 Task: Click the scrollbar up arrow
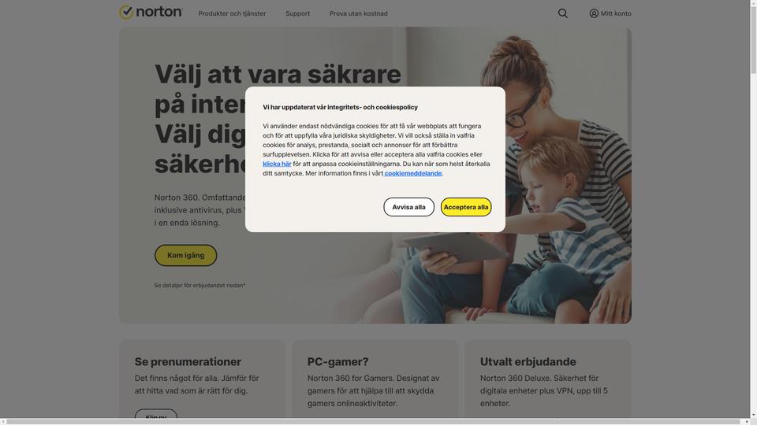753,2
